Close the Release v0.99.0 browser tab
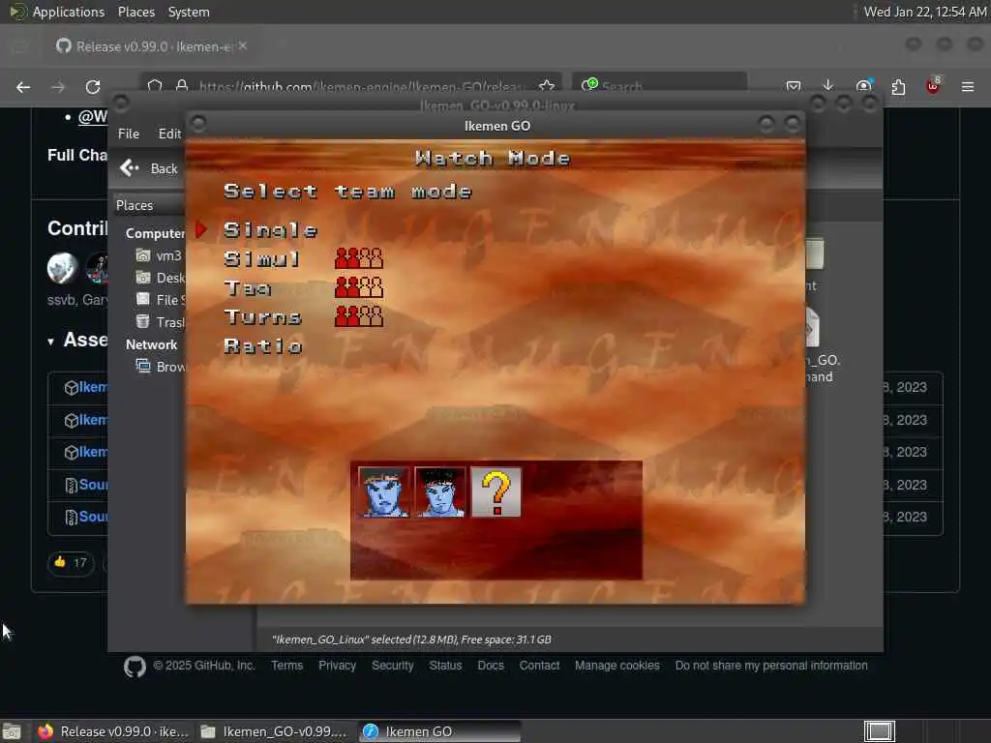 [243, 46]
